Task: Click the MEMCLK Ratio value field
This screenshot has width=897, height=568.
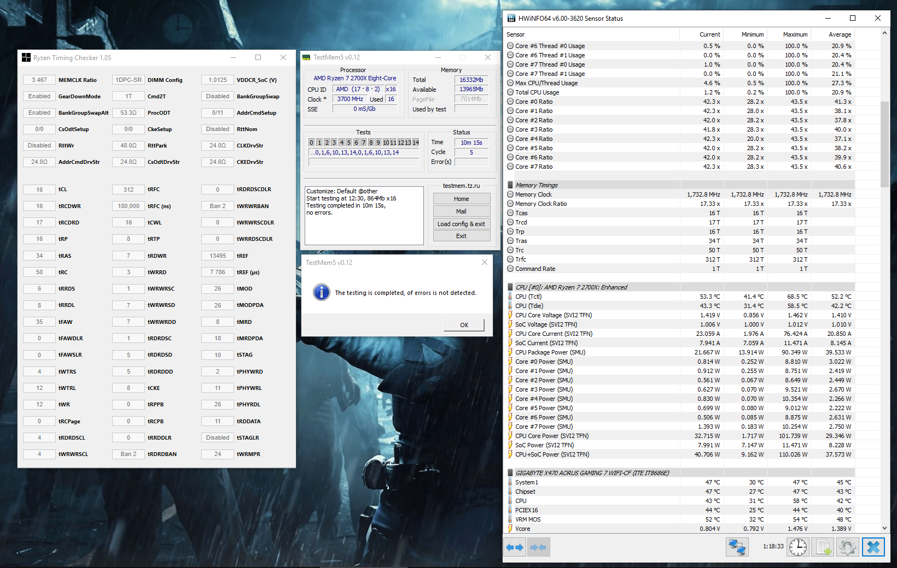Action: pyautogui.click(x=39, y=80)
